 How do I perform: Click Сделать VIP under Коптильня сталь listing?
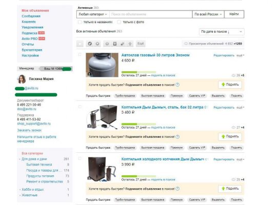point(197,148)
